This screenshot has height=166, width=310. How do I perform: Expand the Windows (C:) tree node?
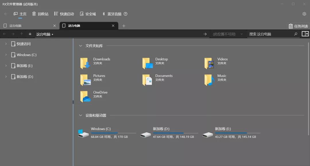(6, 55)
